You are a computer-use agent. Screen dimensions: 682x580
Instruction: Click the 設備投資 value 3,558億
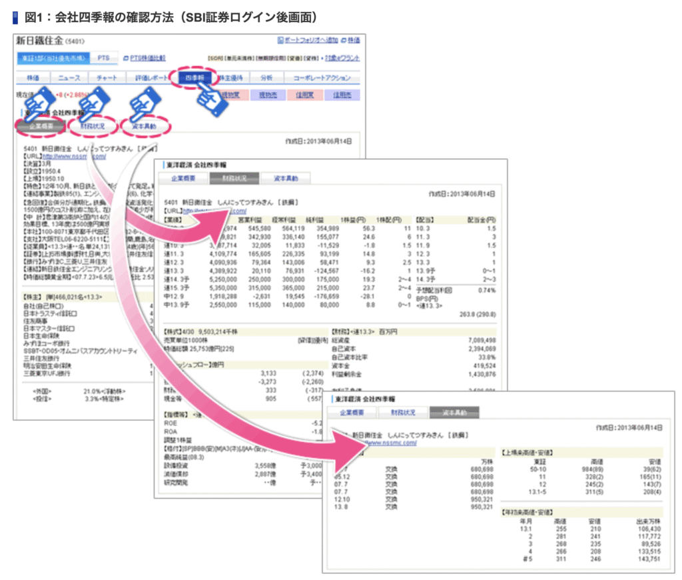pos(265,466)
